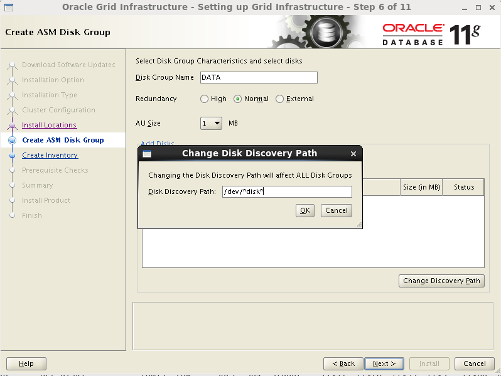Image resolution: width=501 pixels, height=376 pixels.
Task: Go to Install Locations step
Action: click(x=49, y=125)
